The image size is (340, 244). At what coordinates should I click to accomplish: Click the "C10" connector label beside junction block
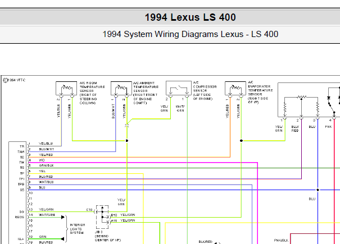89,210
